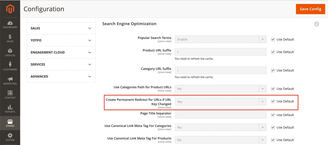Viewport: 328px width, 145px height.
Task: Open the Customers person icon
Action: click(x=10, y=65)
